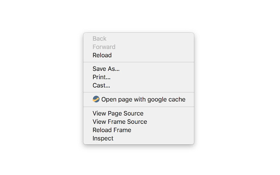The image size is (280, 175).
Task: Show the frame's source code
Action: [119, 122]
